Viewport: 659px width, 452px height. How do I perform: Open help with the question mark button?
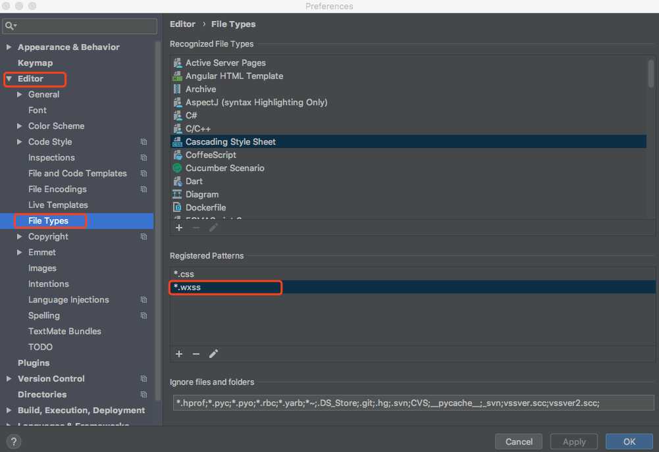(13, 441)
